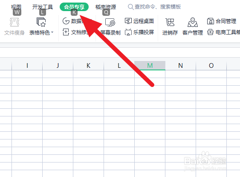
Task: Open the 电商工具箱 icon
Action: [210, 32]
